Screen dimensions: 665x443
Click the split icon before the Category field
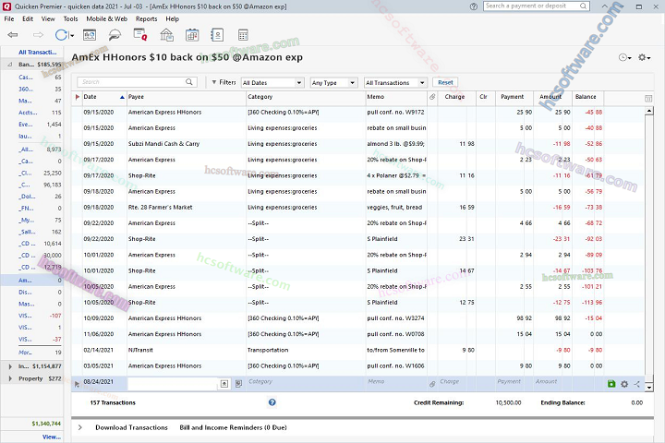239,384
